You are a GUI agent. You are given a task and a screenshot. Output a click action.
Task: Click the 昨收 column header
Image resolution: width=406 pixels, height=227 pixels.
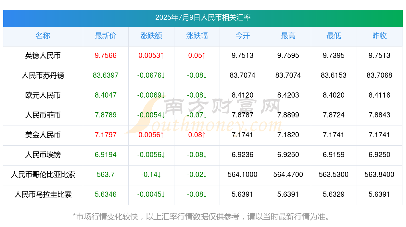point(379,36)
